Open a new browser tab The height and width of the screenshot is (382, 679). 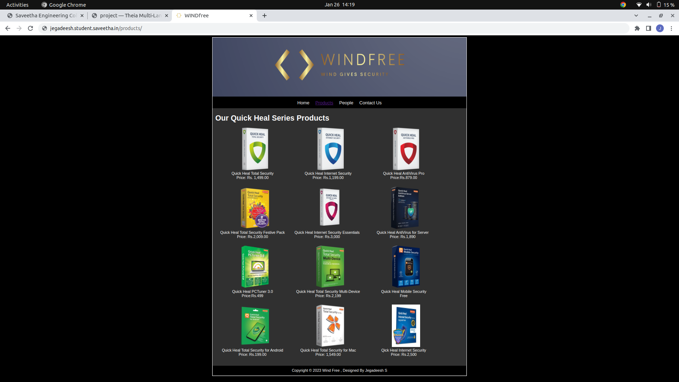coord(265,16)
